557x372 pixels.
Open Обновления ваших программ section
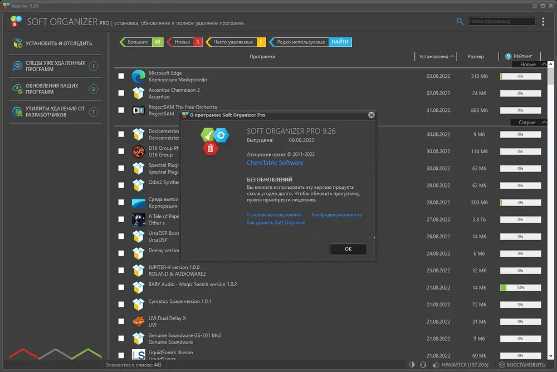55,89
